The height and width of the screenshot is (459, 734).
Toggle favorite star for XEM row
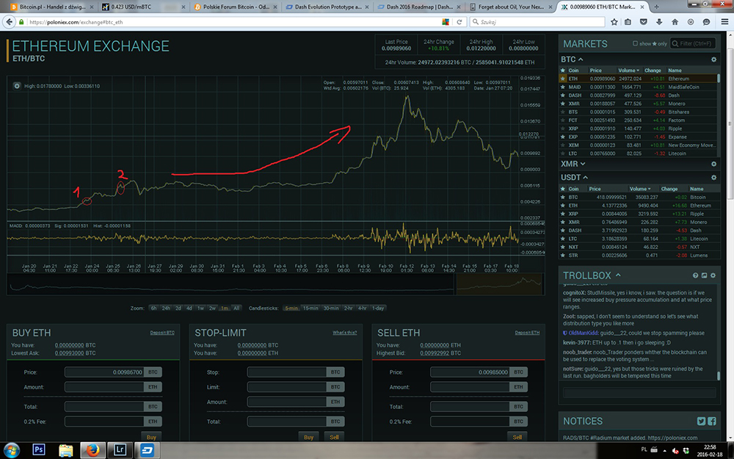pyautogui.click(x=563, y=145)
